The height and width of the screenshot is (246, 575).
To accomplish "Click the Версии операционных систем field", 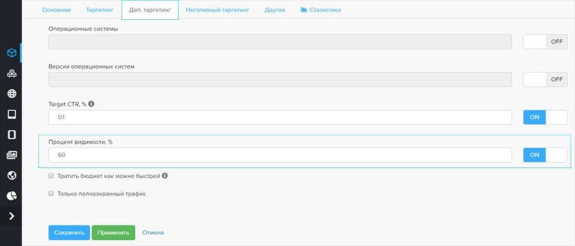I will pyautogui.click(x=280, y=80).
